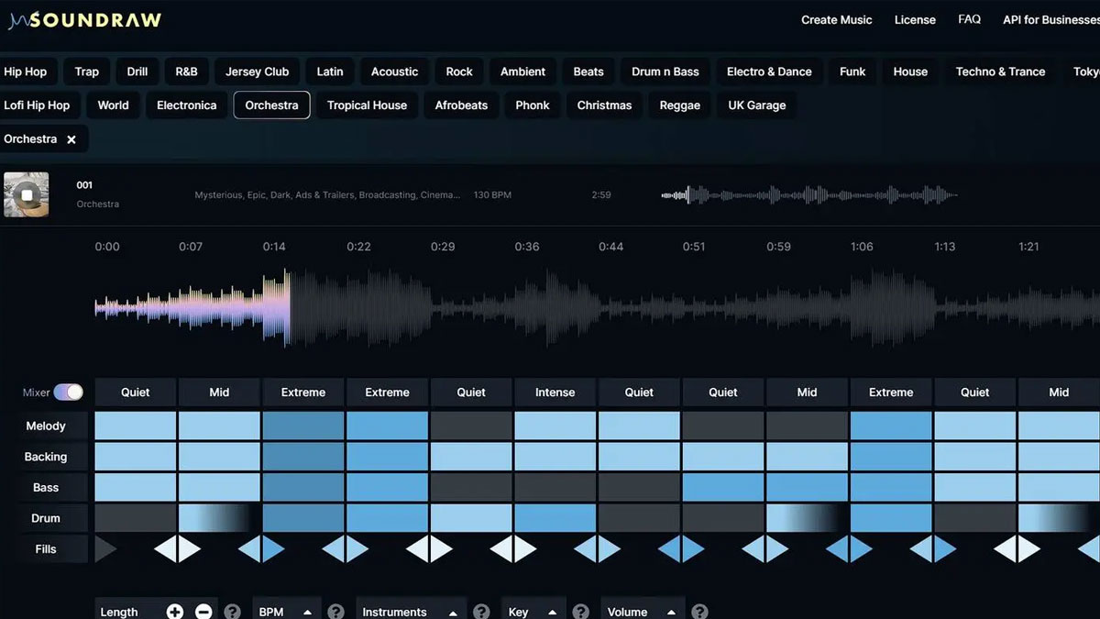The image size is (1100, 619).
Task: Filter by the Phonk genre
Action: 533,105
